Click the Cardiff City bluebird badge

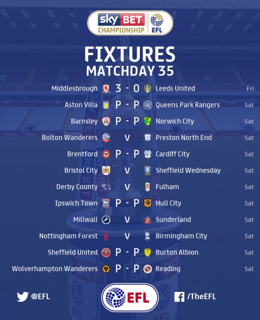pos(148,154)
